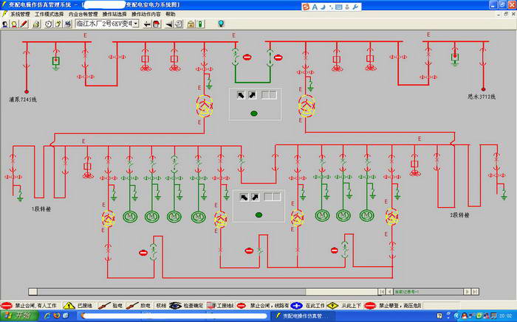517x322 pixels.
Task: Click the red pen toolbar icon
Action: pos(24,24)
